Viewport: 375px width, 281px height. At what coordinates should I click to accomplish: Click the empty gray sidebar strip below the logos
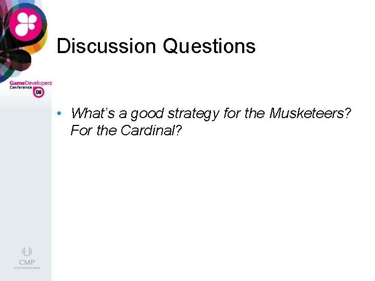[x=26, y=172]
